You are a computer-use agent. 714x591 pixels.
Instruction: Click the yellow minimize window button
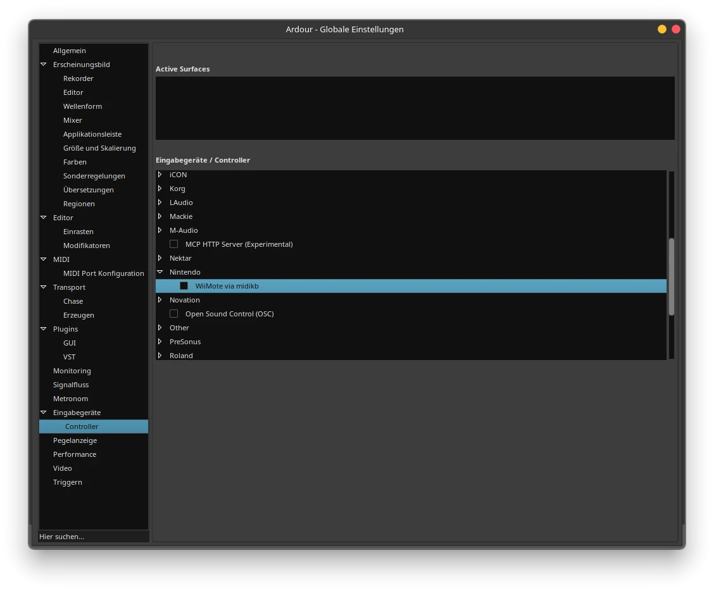(x=661, y=29)
